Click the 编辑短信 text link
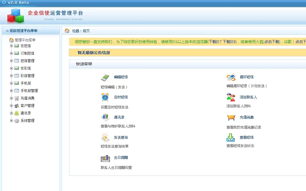 (x=121, y=77)
